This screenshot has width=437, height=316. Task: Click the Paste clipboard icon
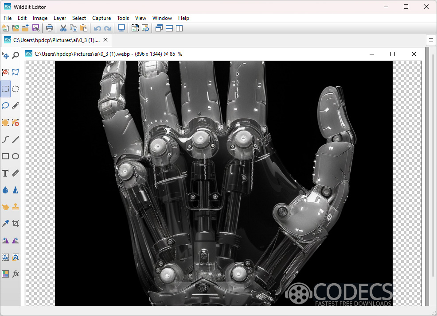(84, 28)
